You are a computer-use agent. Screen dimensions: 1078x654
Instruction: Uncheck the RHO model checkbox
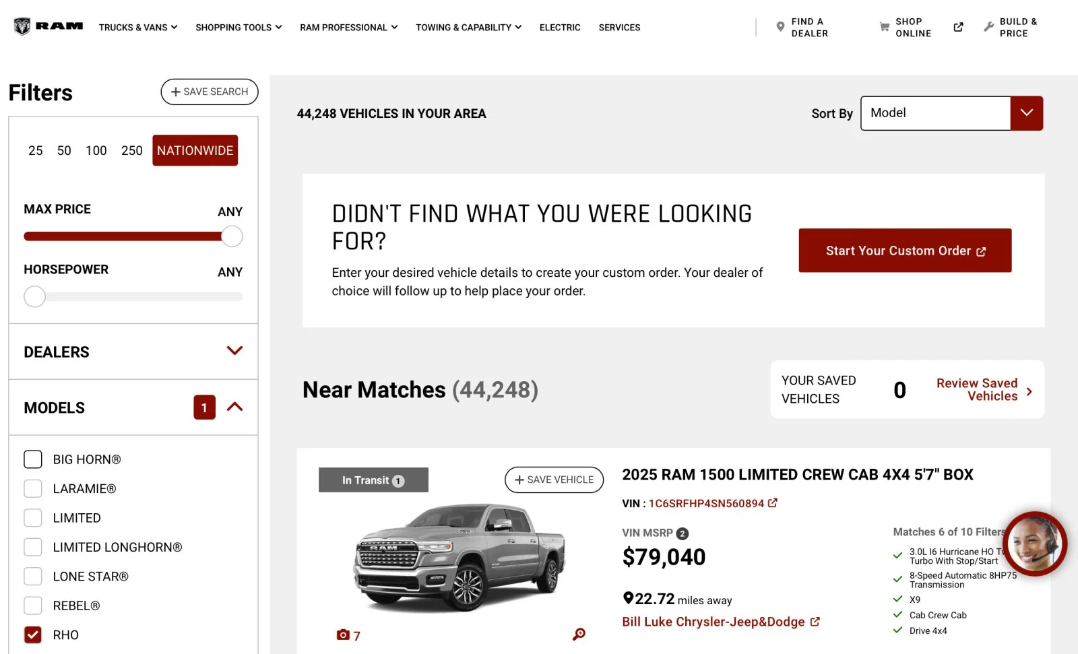pos(33,635)
